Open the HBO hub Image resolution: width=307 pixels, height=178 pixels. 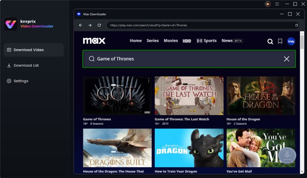pyautogui.click(x=187, y=41)
